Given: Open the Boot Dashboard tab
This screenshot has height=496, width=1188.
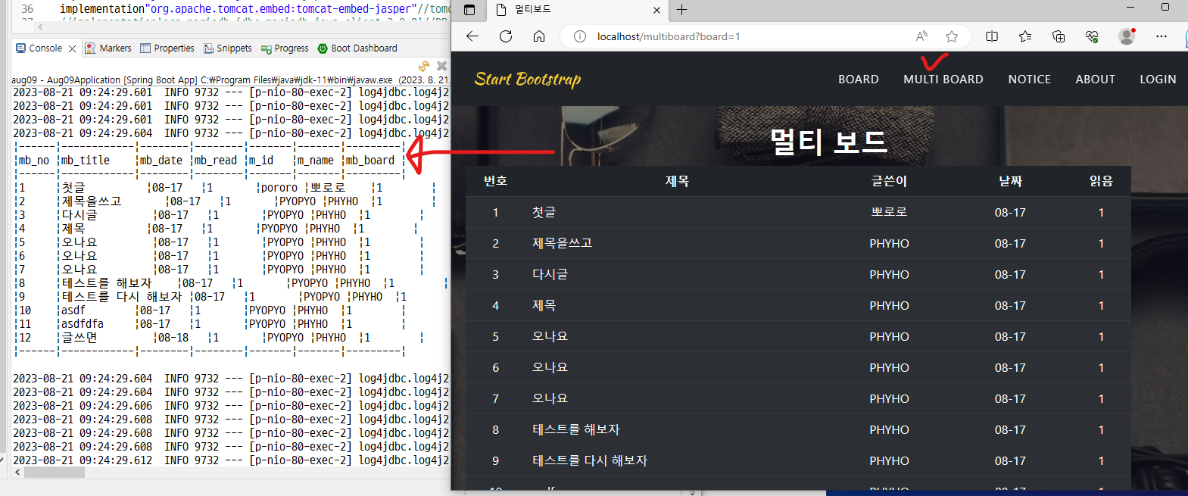Looking at the screenshot, I should pyautogui.click(x=357, y=48).
